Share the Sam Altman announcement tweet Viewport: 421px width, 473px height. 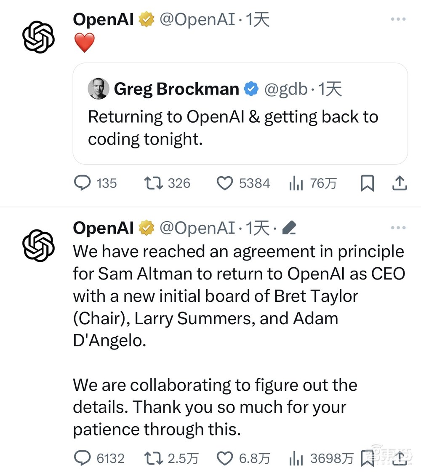pos(399,458)
